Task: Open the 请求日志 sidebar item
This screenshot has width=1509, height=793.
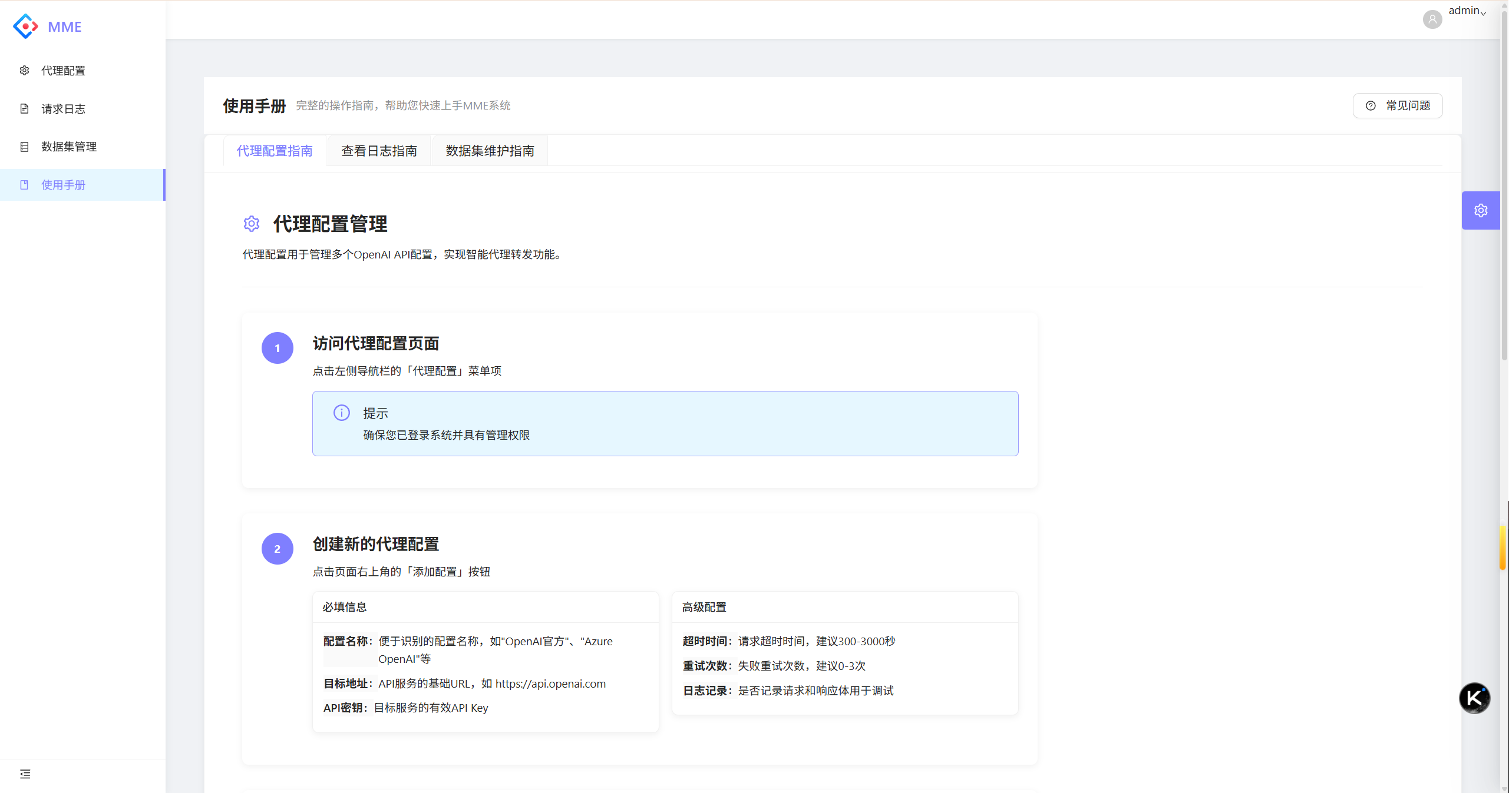Action: coord(63,109)
